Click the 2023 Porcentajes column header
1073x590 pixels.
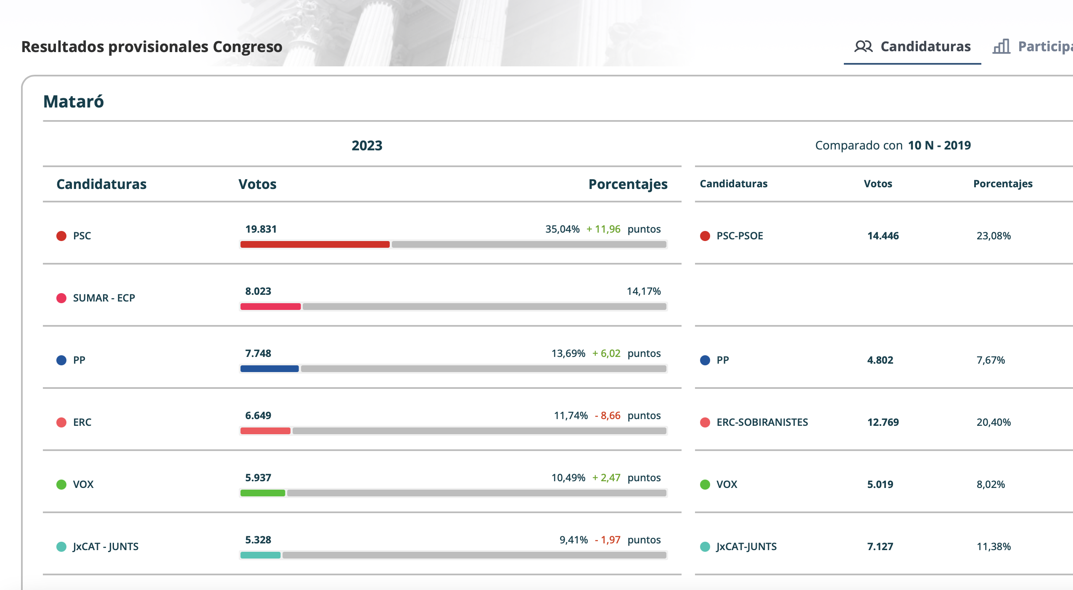(x=628, y=184)
